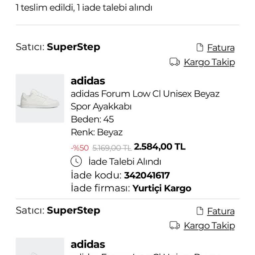255x255 pixels.
Task: Click the second order's Fatura document icon
Action: [200, 211]
